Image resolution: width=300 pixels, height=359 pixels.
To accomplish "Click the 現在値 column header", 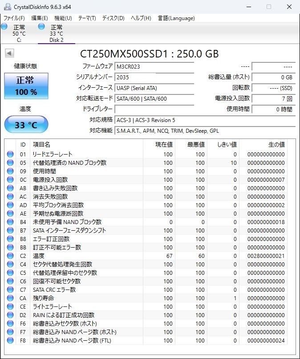I will coord(159,144).
